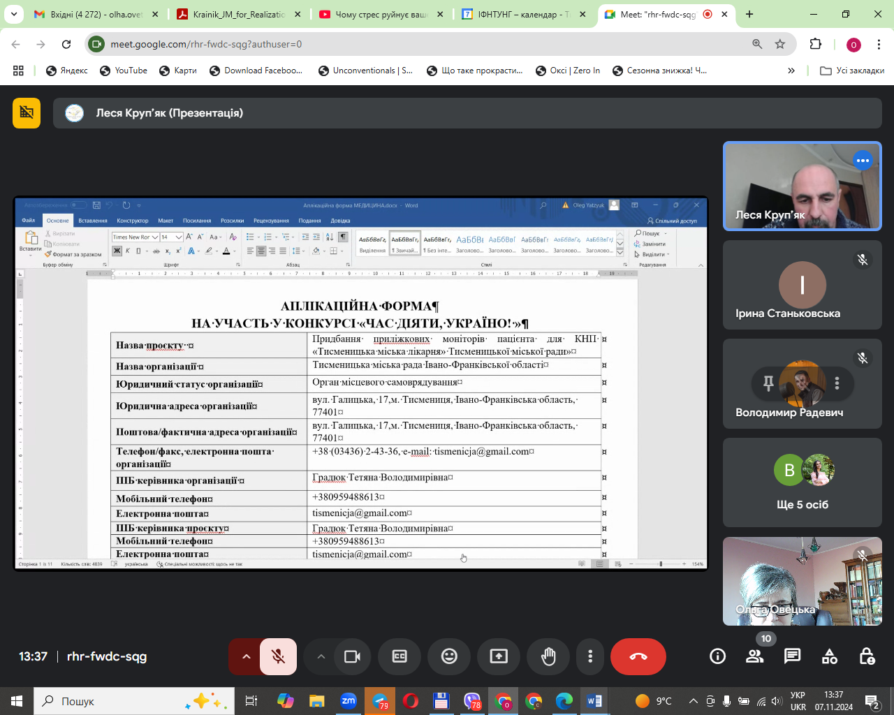
Task: Open the Oксі | Zero In bookmark
Action: coord(568,71)
